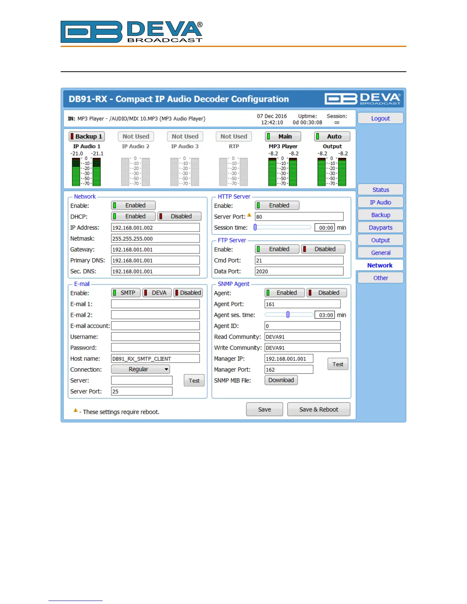Click the Logout button

pyautogui.click(x=380, y=118)
